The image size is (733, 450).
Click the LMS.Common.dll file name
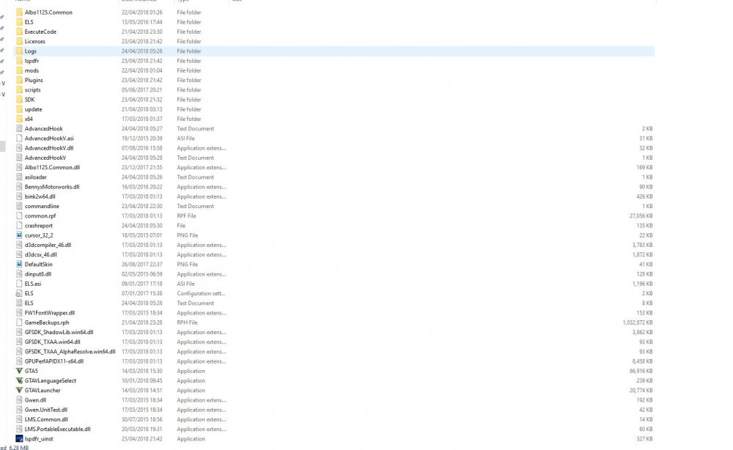click(46, 420)
